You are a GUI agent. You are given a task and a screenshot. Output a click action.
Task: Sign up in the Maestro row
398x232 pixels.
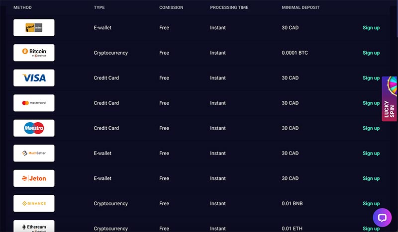pos(371,128)
